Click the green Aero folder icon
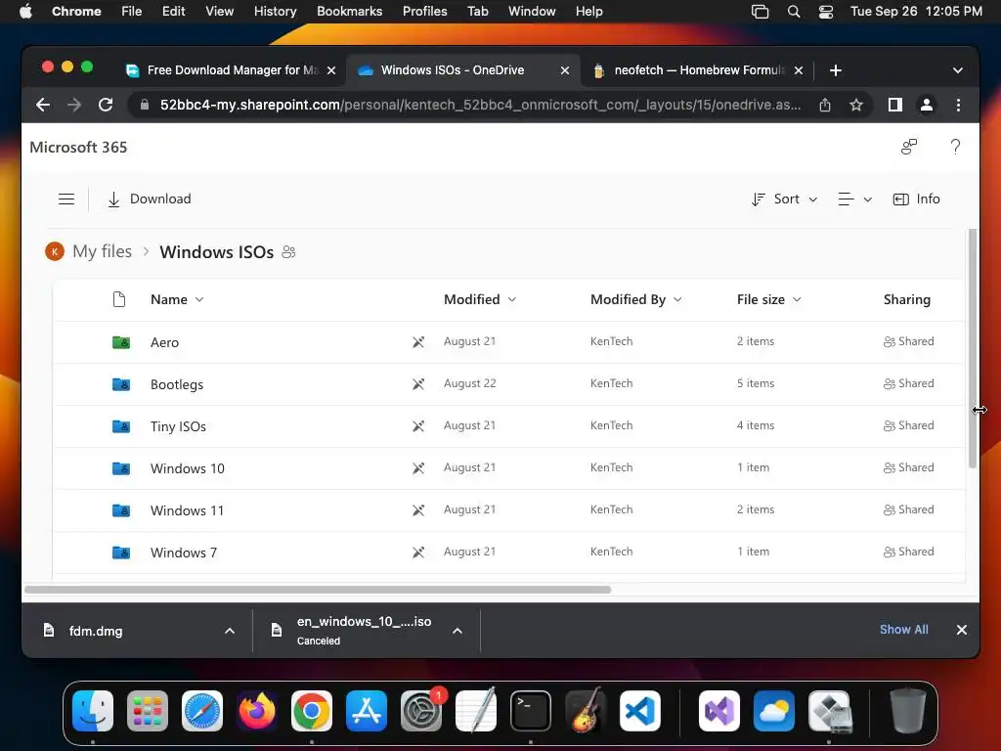Image resolution: width=1001 pixels, height=751 pixels. [x=121, y=342]
